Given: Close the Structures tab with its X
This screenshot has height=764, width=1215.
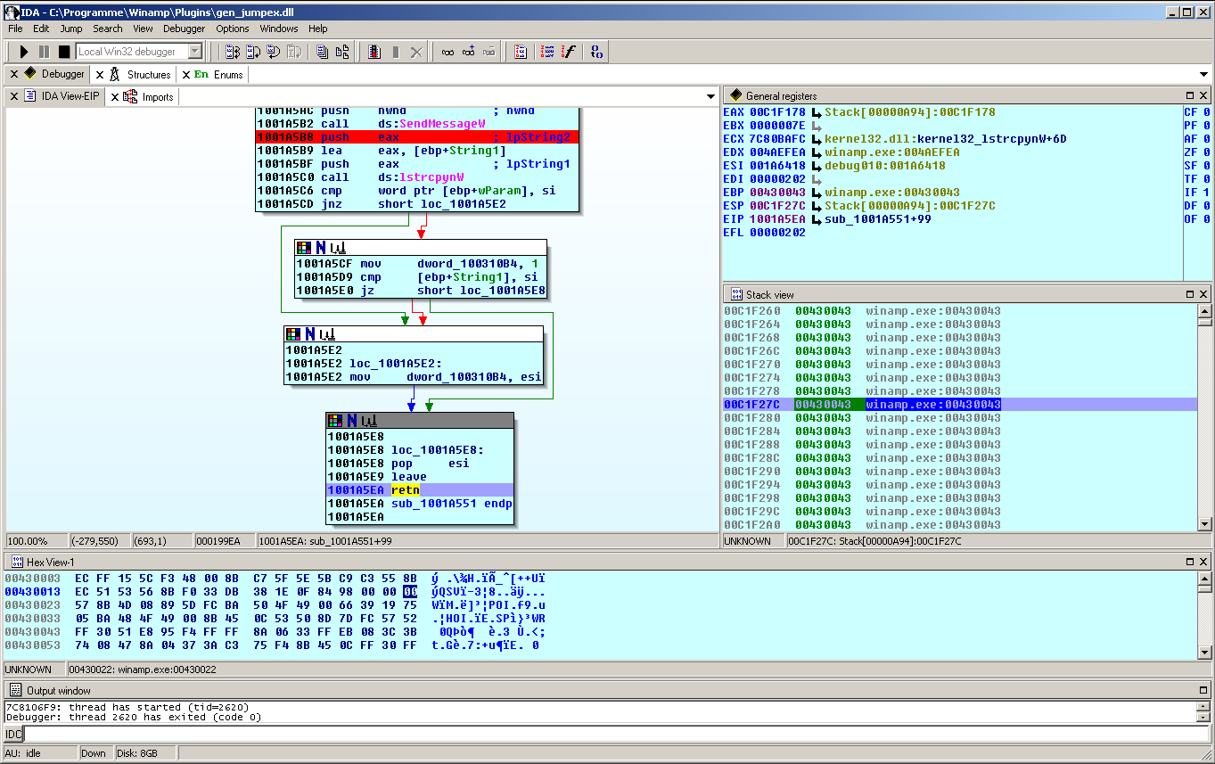Looking at the screenshot, I should pyautogui.click(x=99, y=75).
